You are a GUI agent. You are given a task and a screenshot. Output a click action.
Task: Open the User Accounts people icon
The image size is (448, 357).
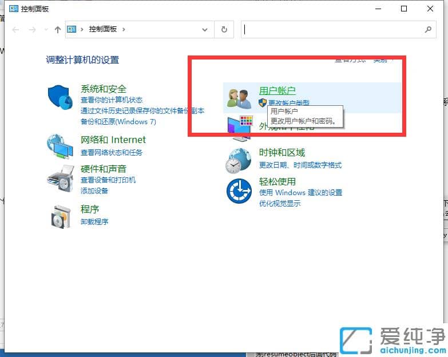coord(239,99)
